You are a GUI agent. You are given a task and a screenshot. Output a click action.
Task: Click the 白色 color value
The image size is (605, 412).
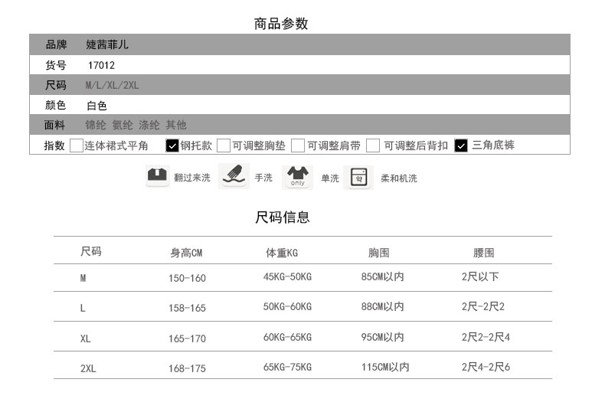tap(96, 106)
